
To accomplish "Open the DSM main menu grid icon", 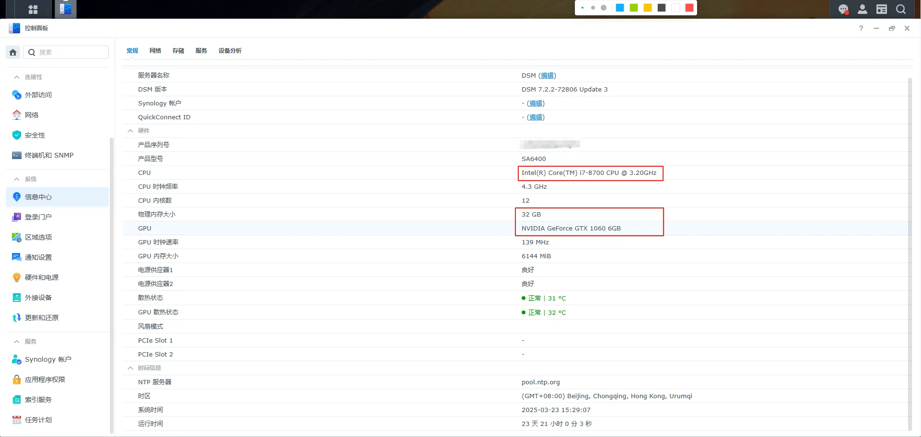I will click(x=33, y=9).
